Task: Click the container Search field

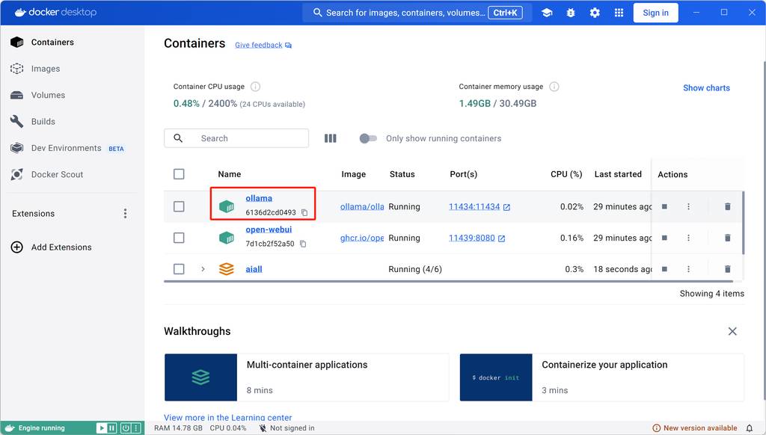Action: [x=247, y=138]
